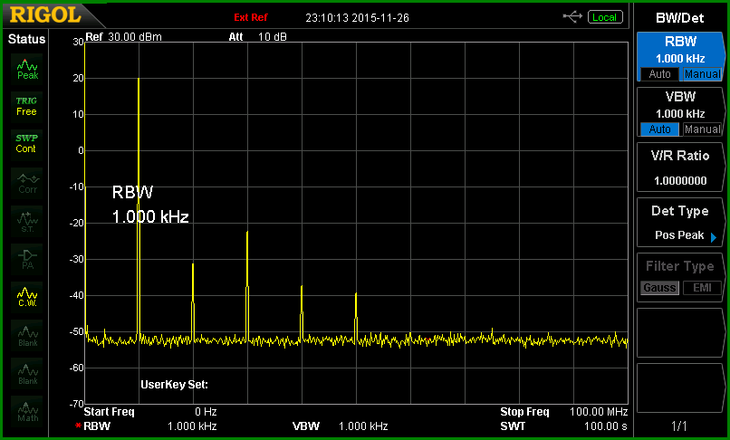The height and width of the screenshot is (440, 730).
Task: Click the Corr status icon
Action: 27,183
